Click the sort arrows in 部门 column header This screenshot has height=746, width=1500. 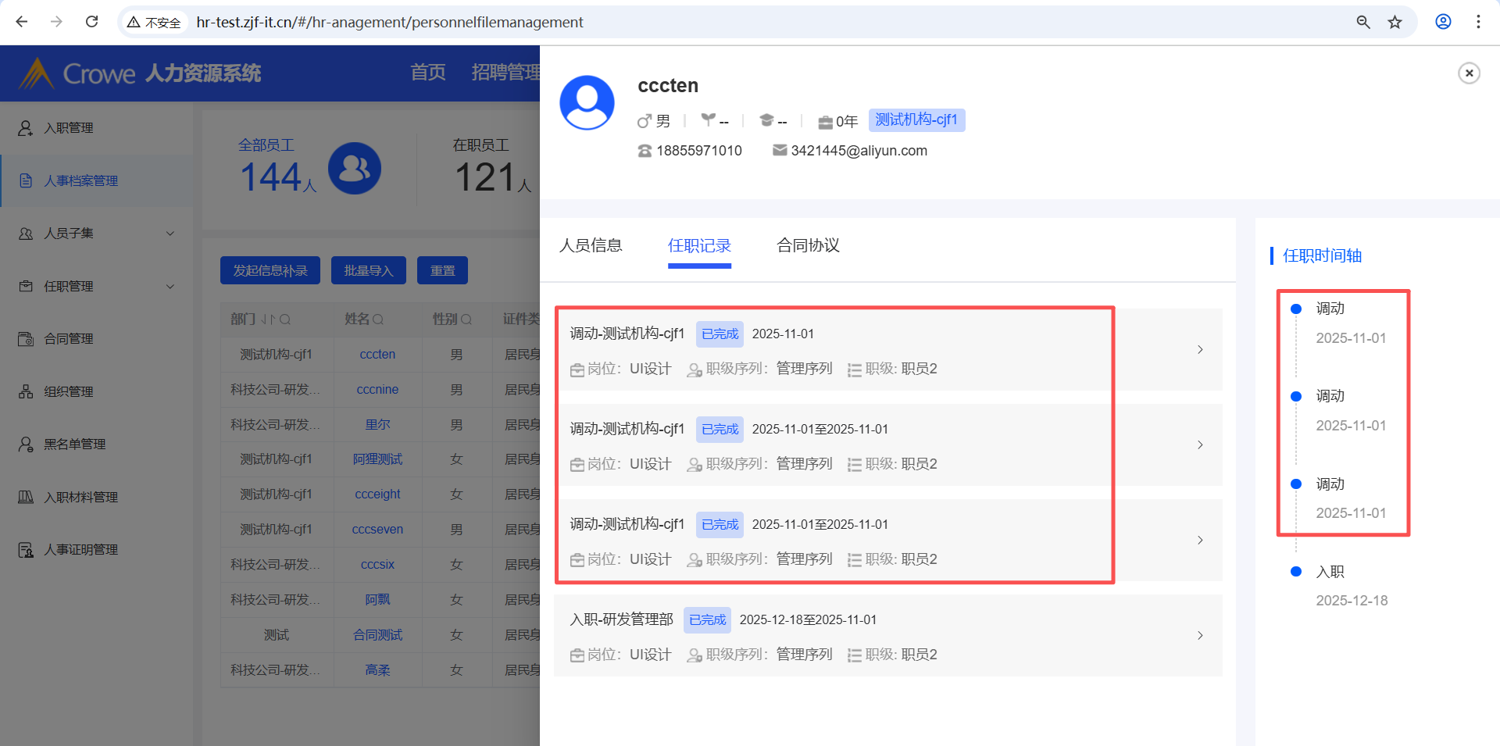(x=268, y=319)
